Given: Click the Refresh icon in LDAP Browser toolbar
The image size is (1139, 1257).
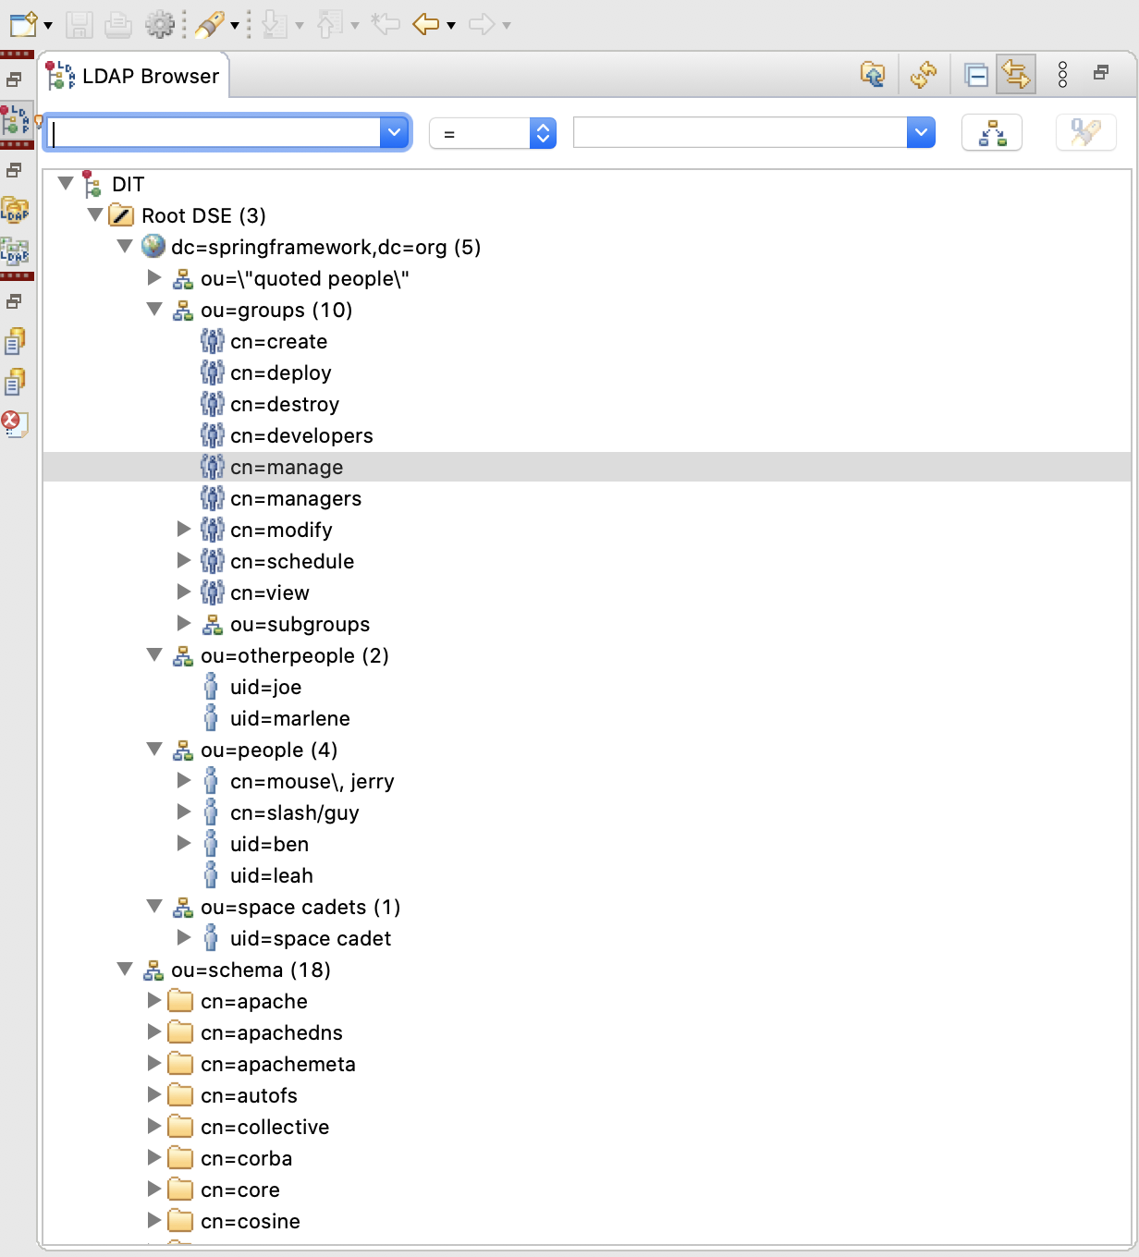Looking at the screenshot, I should 924,74.
